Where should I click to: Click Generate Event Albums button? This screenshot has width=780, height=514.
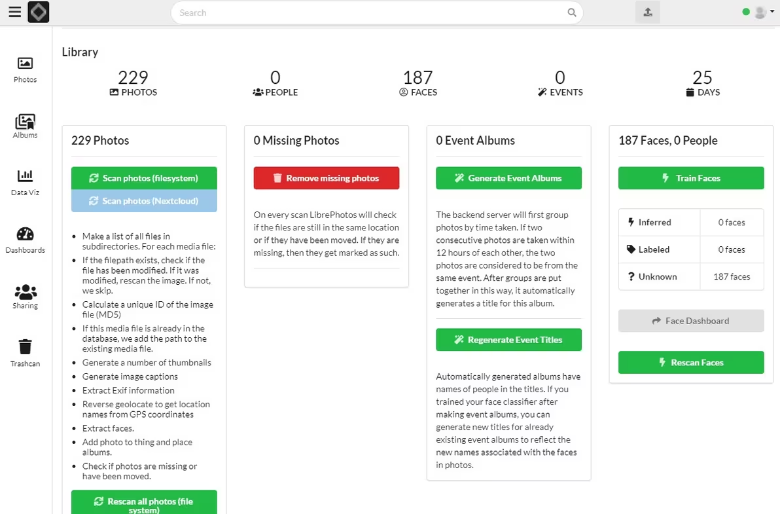pyautogui.click(x=508, y=178)
